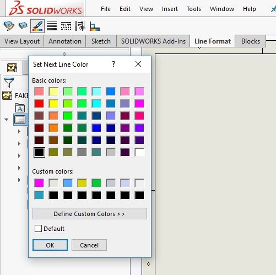Expand the fourth collapsed tree arrow under the sheet
The width and height of the screenshot is (276, 275).
tap(19, 168)
